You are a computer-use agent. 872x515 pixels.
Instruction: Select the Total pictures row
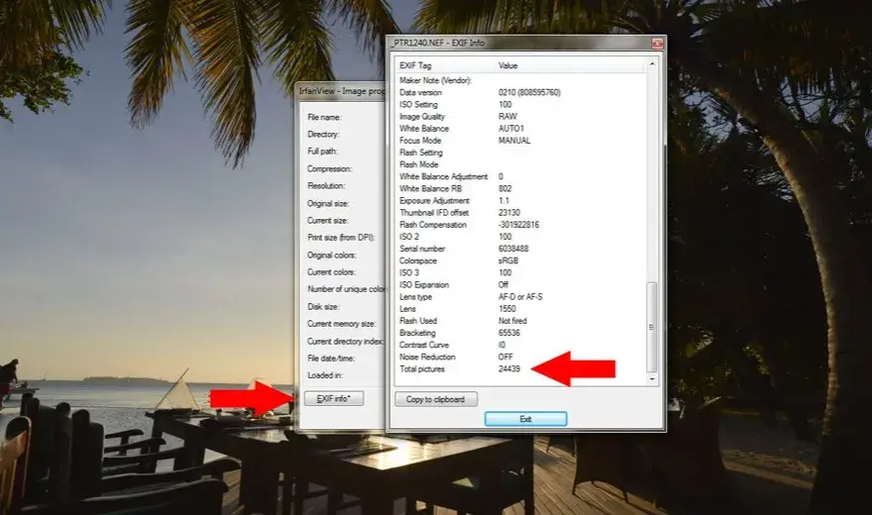pos(521,368)
